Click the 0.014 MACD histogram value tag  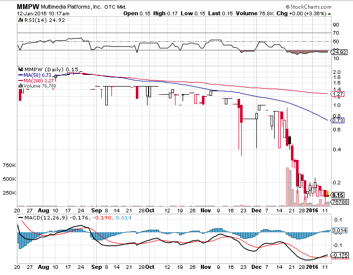[x=339, y=230]
